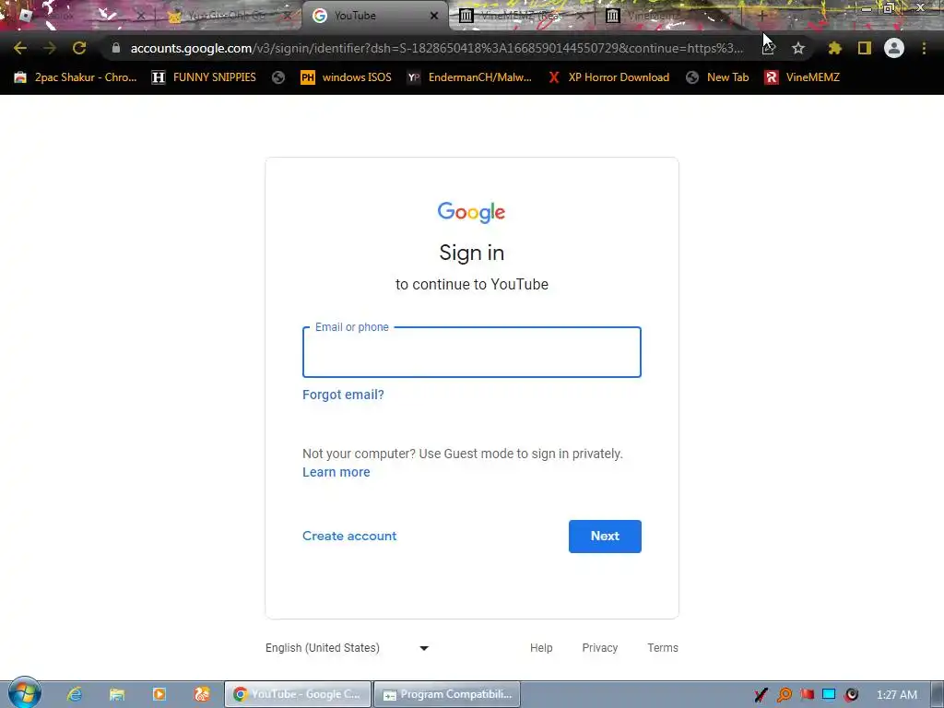
Task: Open Windows Explorer folder icon in taskbar
Action: tap(117, 694)
